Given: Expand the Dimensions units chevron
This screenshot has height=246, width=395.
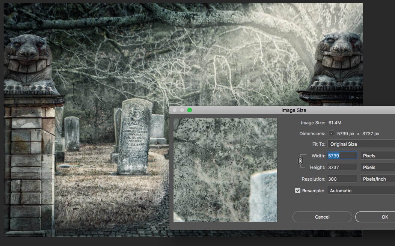Looking at the screenshot, I should point(331,133).
